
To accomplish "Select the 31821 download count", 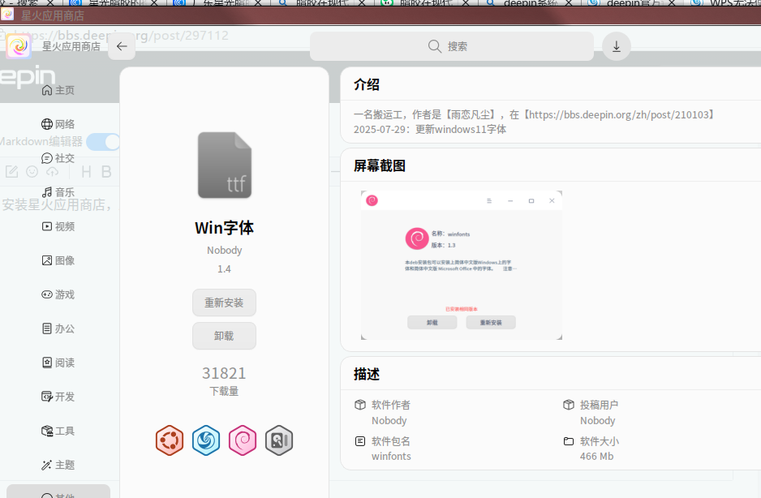I will coord(224,373).
